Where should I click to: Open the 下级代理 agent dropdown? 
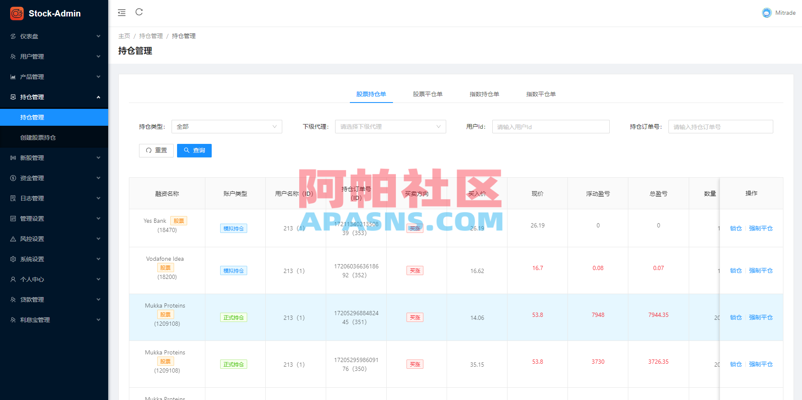pos(390,126)
